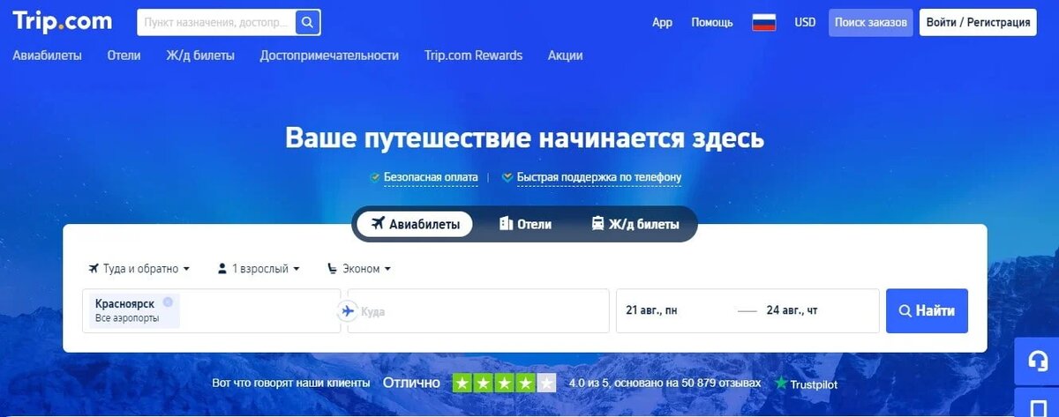Click the Красноярск origin field
The width and height of the screenshot is (1059, 417).
(x=211, y=311)
